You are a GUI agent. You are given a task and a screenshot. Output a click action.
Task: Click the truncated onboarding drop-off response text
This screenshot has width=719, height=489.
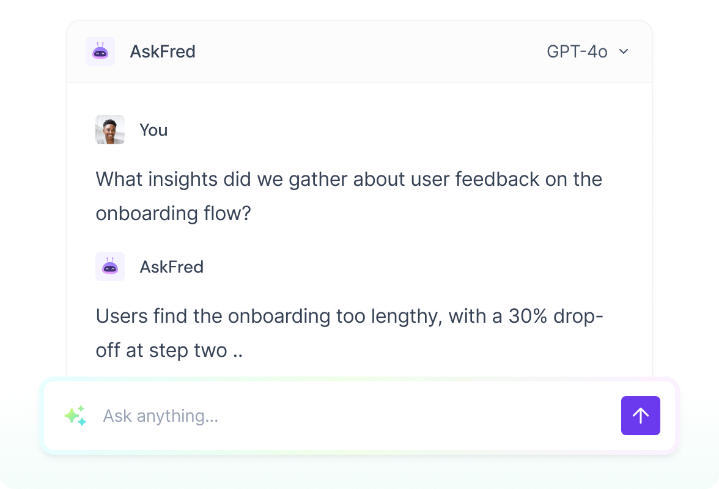click(x=348, y=333)
